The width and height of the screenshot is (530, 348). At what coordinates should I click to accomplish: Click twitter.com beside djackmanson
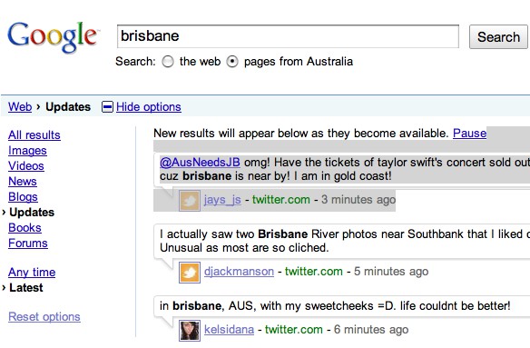click(314, 272)
